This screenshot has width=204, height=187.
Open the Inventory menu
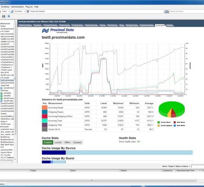5,7
